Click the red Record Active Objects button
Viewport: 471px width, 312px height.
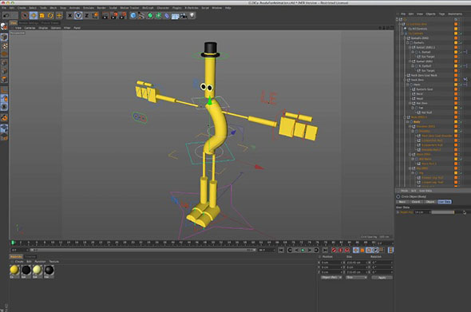click(x=334, y=250)
